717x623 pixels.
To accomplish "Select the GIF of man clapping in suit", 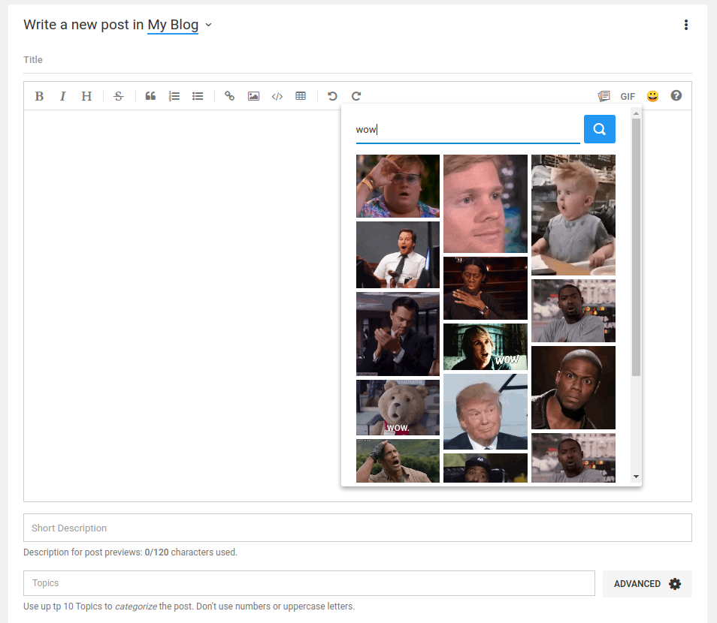I will click(x=398, y=334).
